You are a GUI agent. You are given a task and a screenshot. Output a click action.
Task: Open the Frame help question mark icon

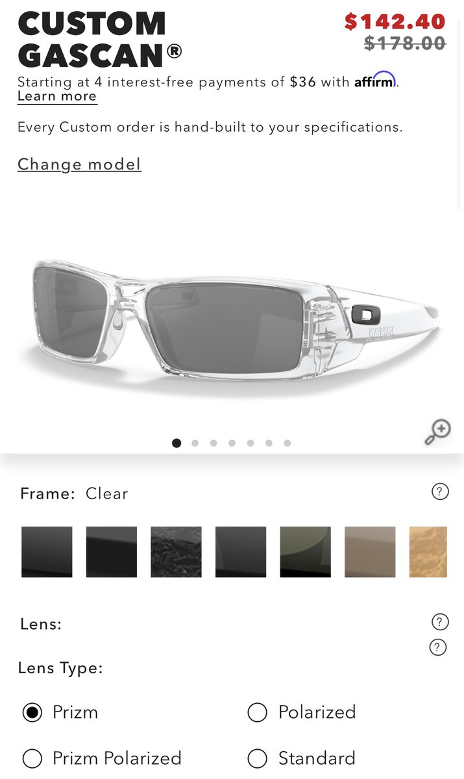pos(440,492)
